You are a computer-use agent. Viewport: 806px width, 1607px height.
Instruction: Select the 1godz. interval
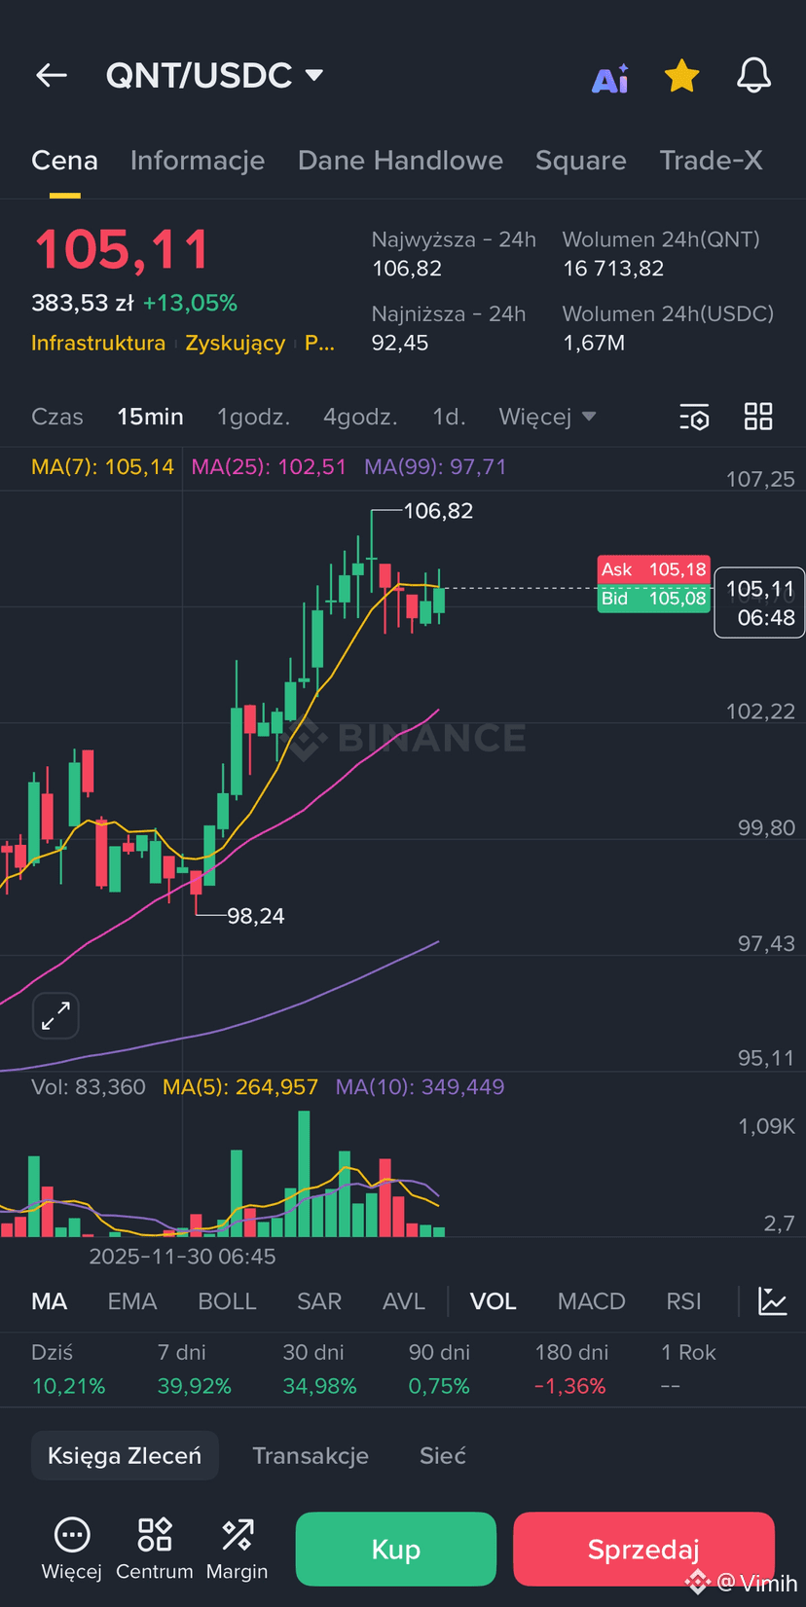tap(253, 417)
